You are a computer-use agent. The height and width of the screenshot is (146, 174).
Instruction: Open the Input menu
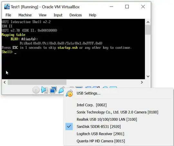[58, 15]
